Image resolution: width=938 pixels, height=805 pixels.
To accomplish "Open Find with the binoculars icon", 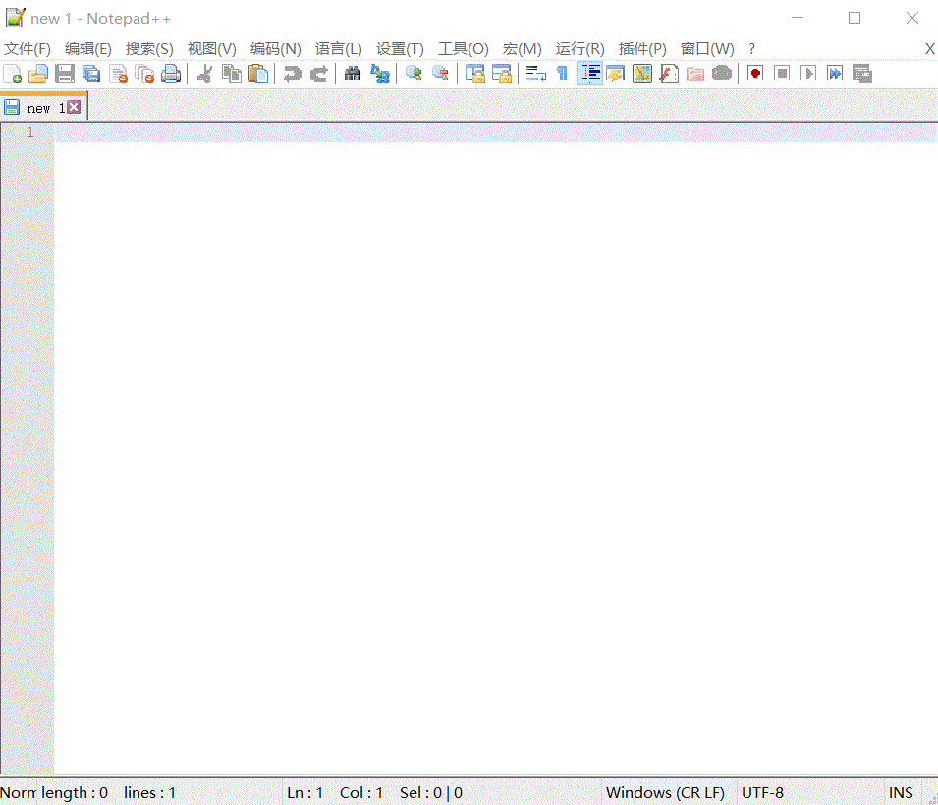I will click(353, 74).
